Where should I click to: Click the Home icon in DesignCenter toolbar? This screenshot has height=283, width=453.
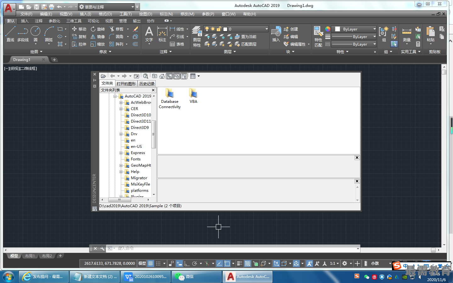[162, 76]
